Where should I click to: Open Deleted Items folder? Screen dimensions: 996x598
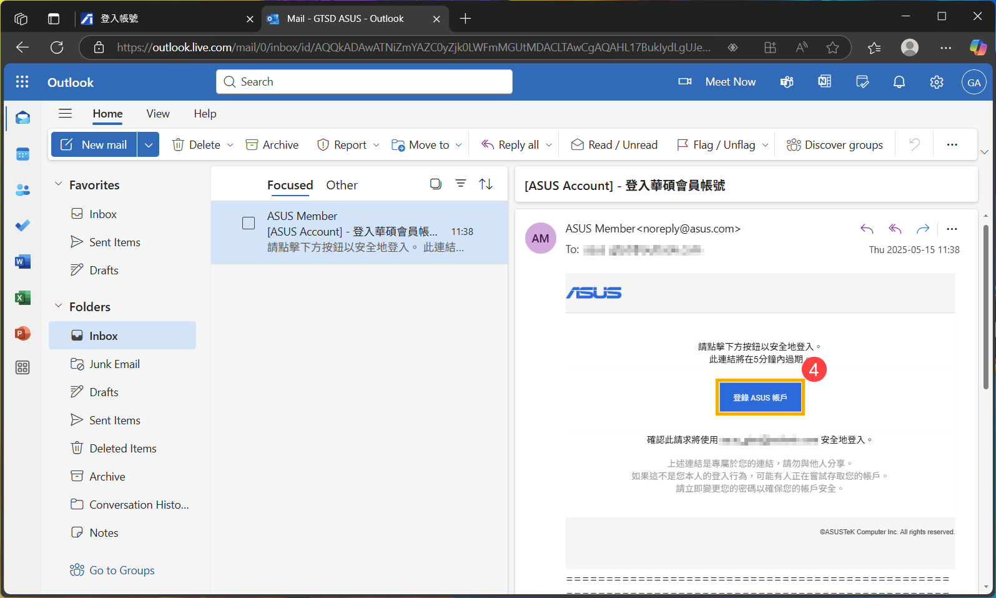(122, 448)
